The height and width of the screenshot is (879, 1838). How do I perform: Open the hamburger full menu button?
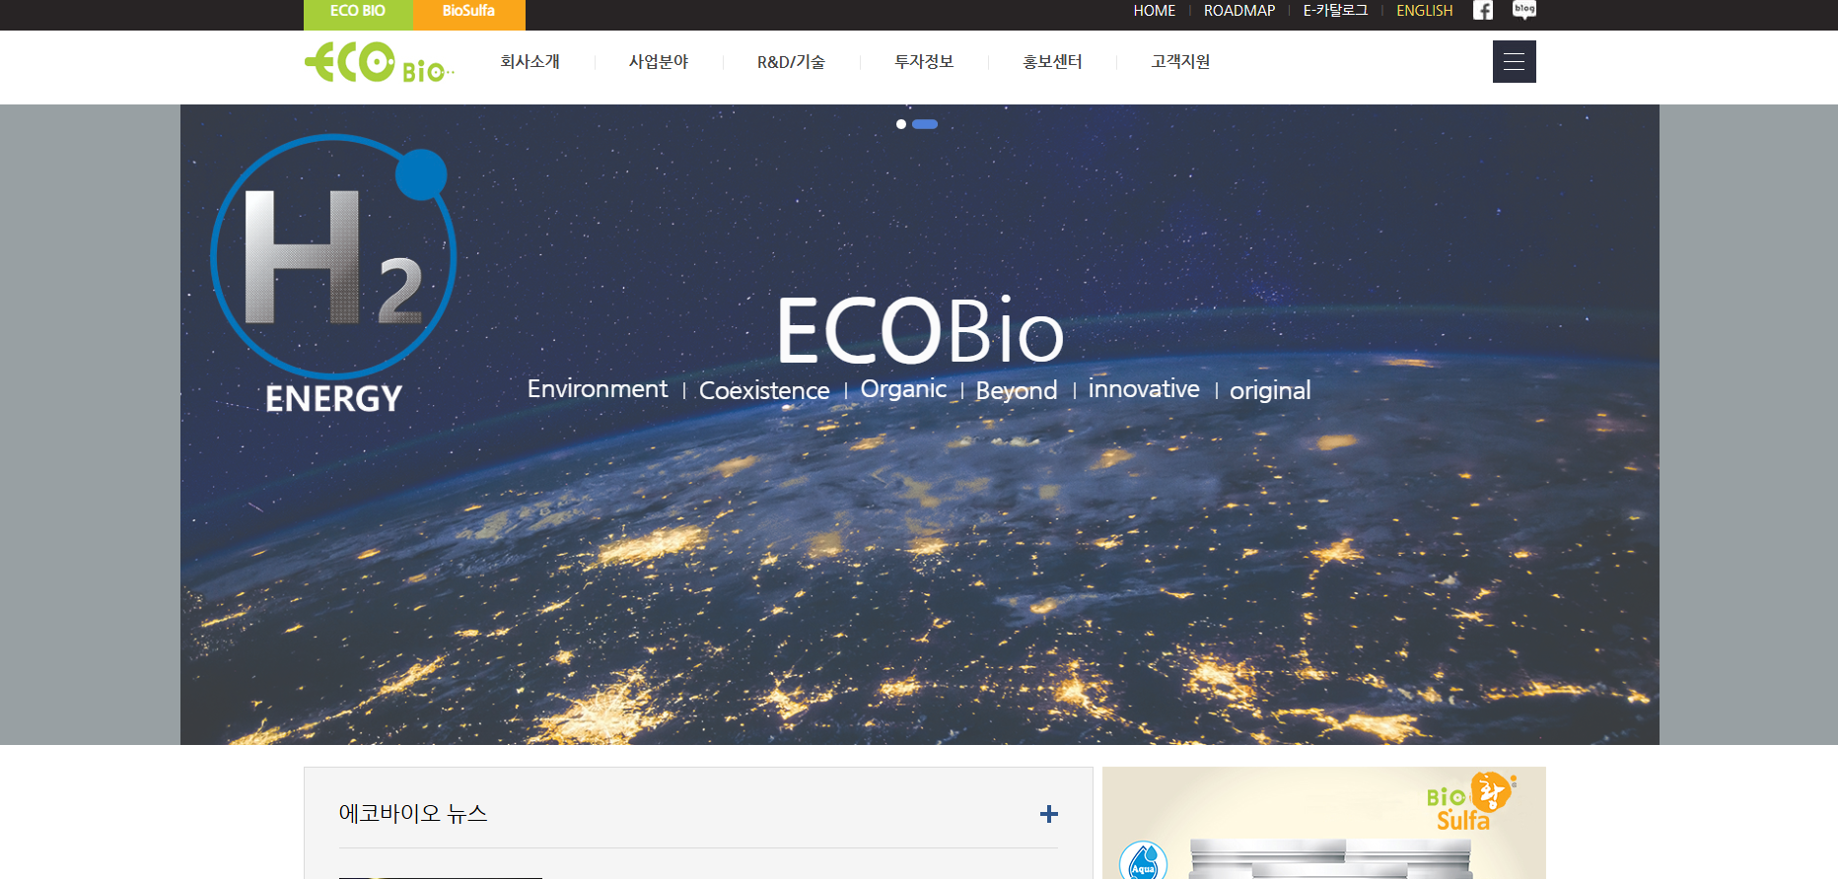pos(1515,62)
